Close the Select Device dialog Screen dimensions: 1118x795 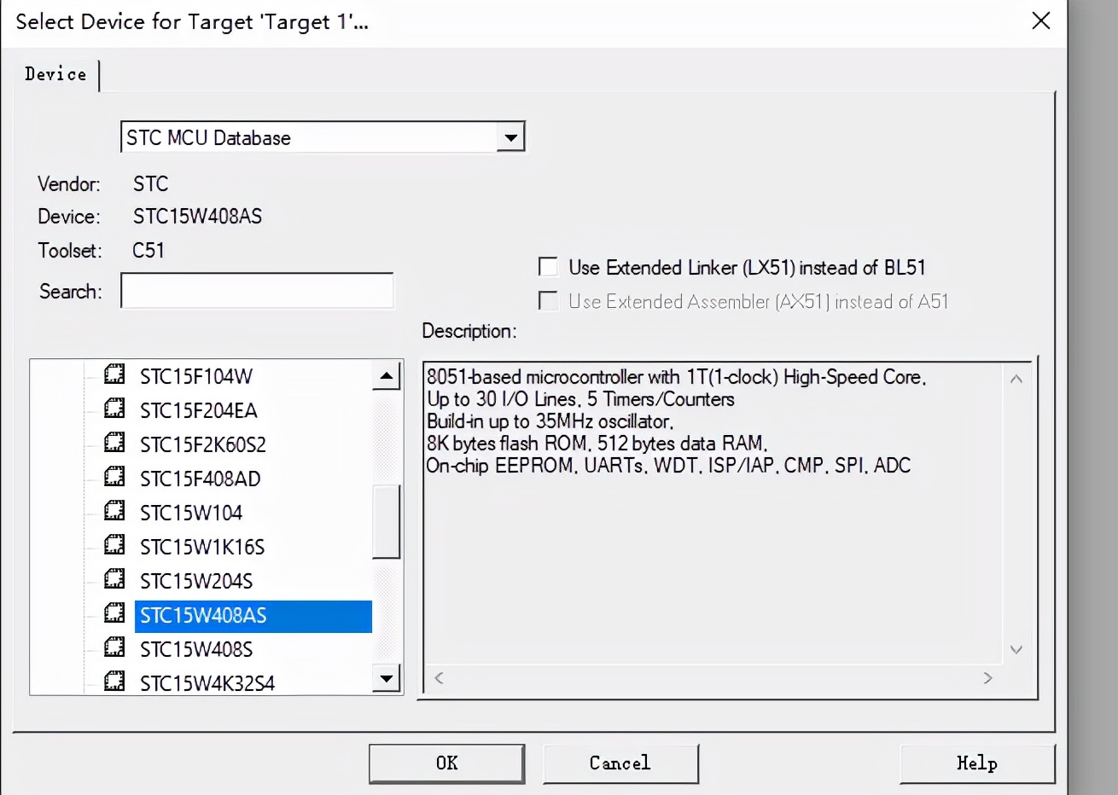(1041, 20)
